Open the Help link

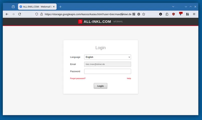pos(129,78)
